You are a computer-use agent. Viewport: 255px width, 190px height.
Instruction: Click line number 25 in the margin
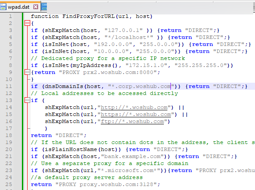coord(9,184)
